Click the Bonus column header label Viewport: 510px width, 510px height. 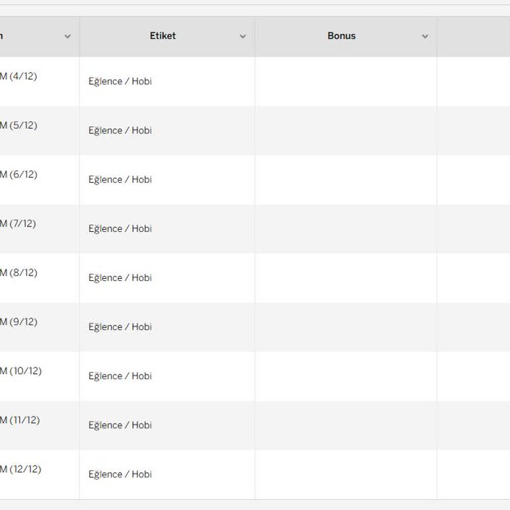click(341, 36)
